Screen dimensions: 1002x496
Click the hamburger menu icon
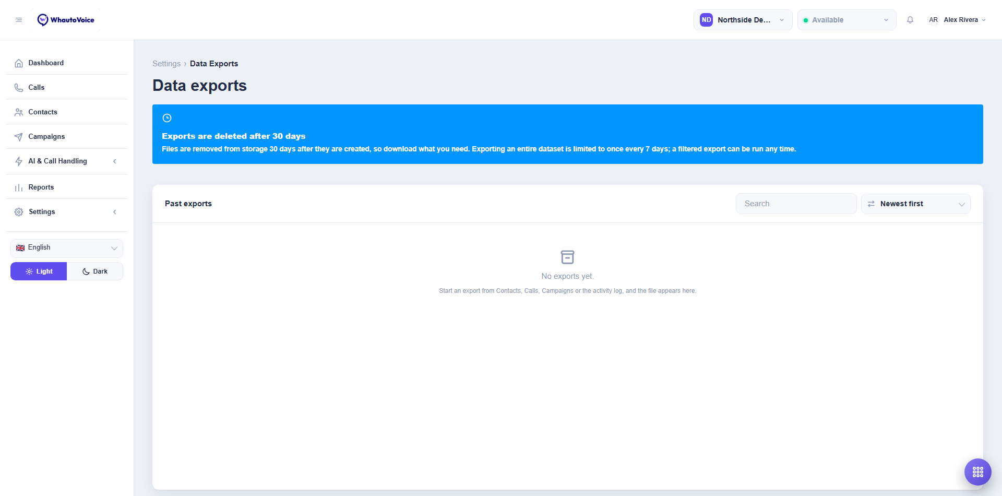click(x=19, y=20)
